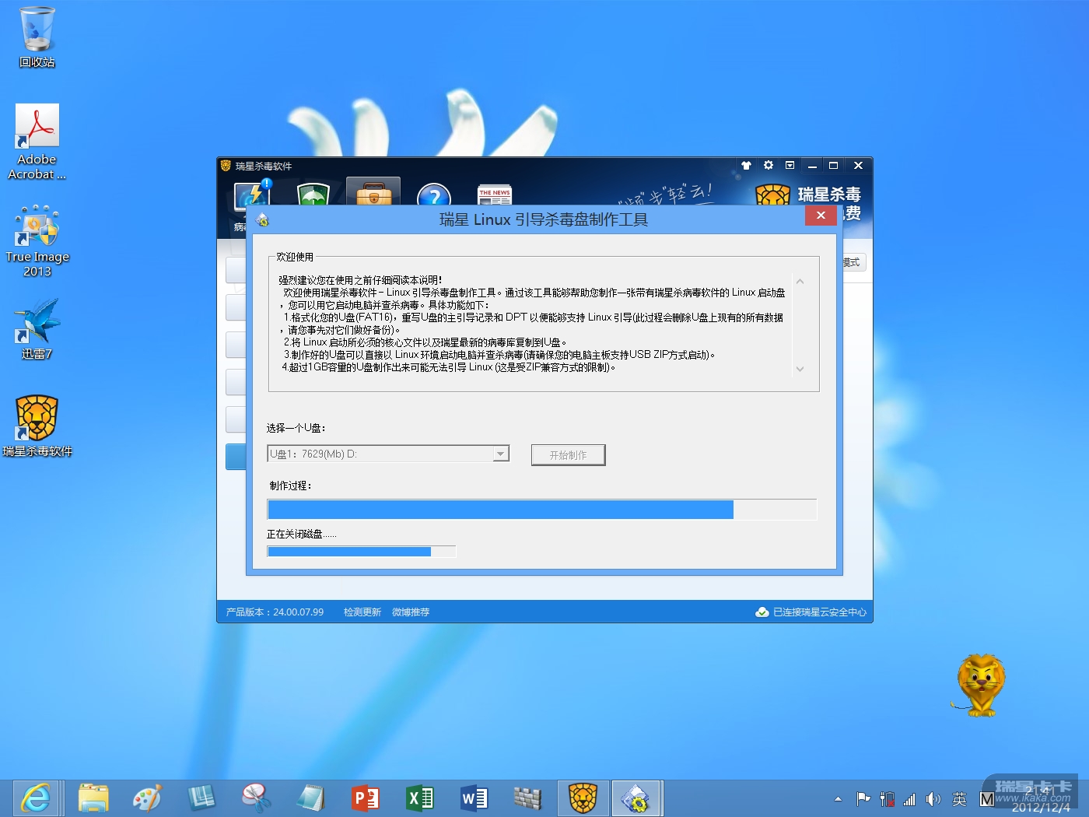The width and height of the screenshot is (1089, 817).
Task: Open the network signal tray icon
Action: click(909, 799)
